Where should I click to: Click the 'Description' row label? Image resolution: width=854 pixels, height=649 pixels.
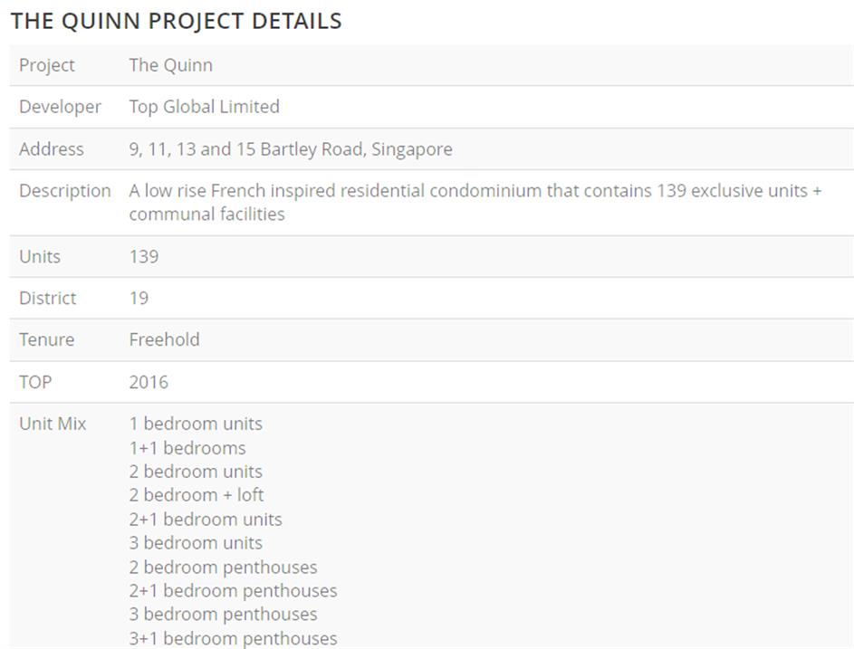[x=64, y=191]
